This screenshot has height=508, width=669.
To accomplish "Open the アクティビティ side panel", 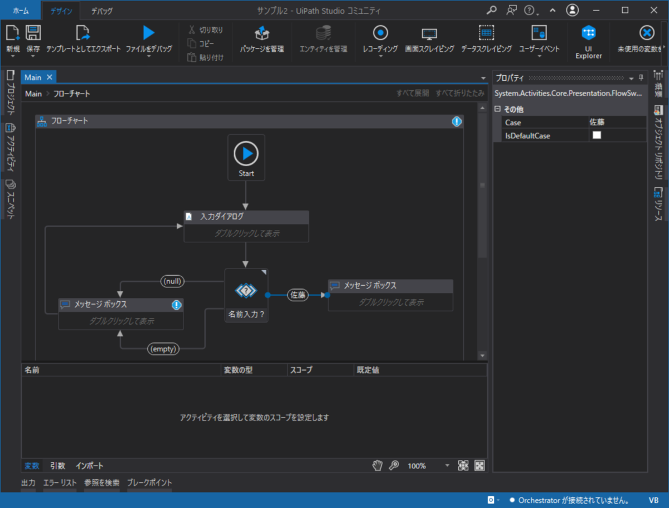I will click(10, 147).
